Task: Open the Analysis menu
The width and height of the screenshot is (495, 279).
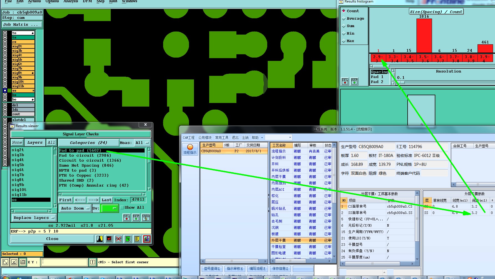Action: 71,1
